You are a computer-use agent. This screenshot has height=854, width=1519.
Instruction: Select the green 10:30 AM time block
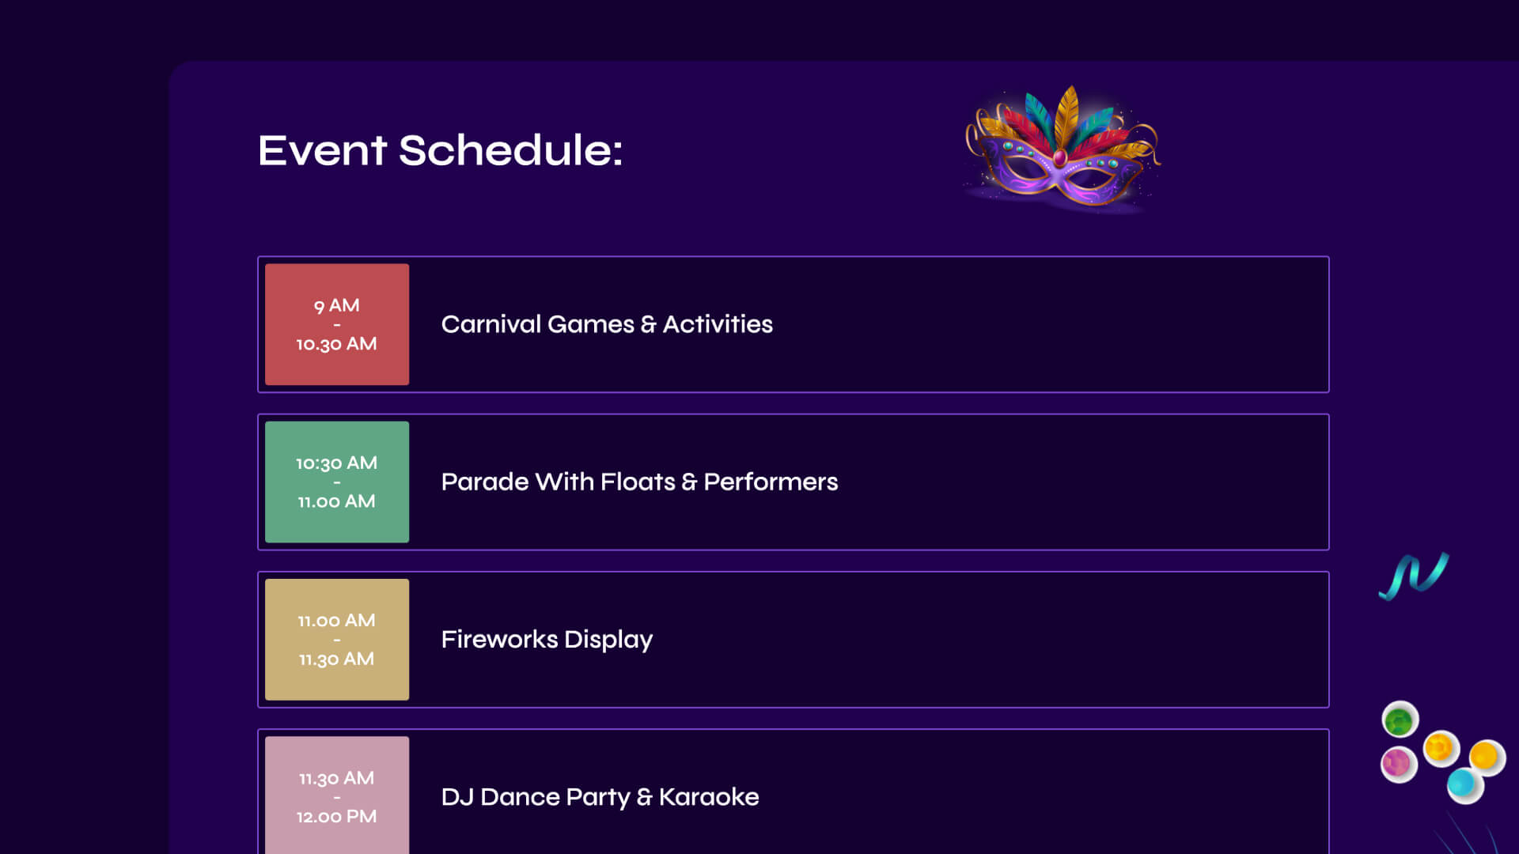[x=337, y=482]
